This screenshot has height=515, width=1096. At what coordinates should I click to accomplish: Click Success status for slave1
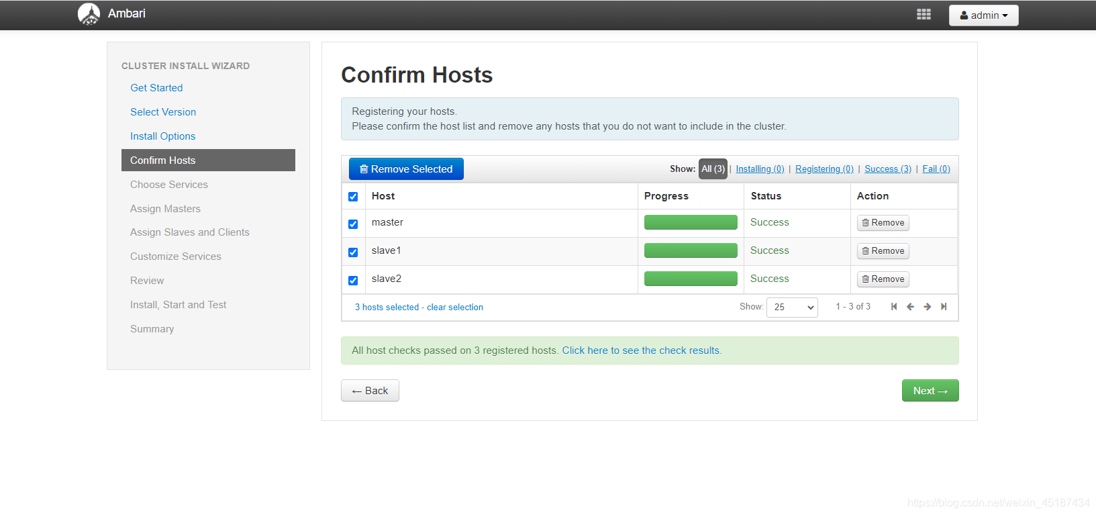point(770,250)
